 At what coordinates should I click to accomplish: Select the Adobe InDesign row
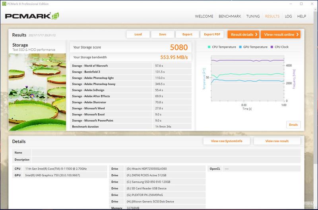[x=131, y=90]
